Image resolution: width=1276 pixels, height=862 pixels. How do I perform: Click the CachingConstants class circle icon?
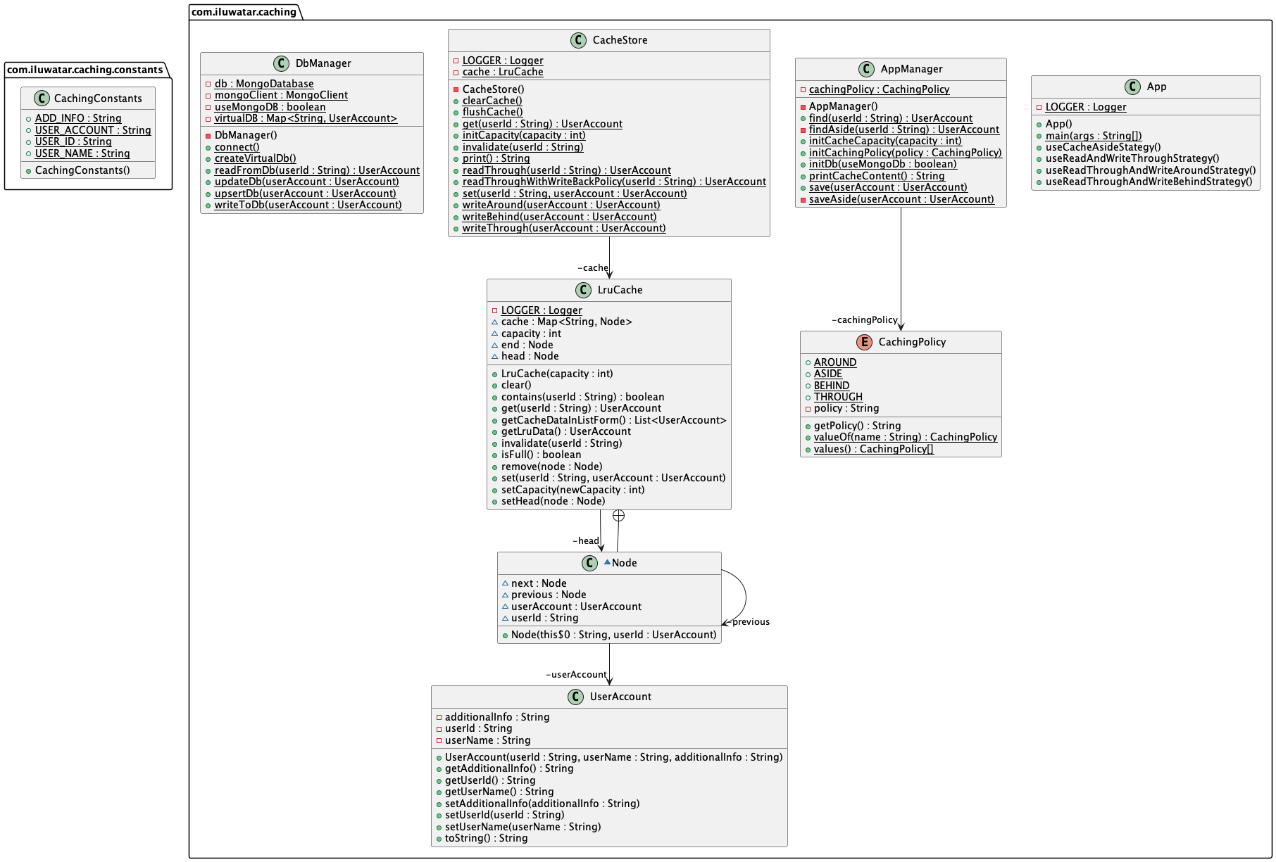click(x=42, y=99)
